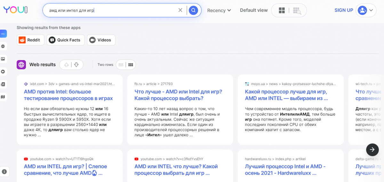Open Hardwareluxx 'Лучший процессор' result

click(285, 170)
